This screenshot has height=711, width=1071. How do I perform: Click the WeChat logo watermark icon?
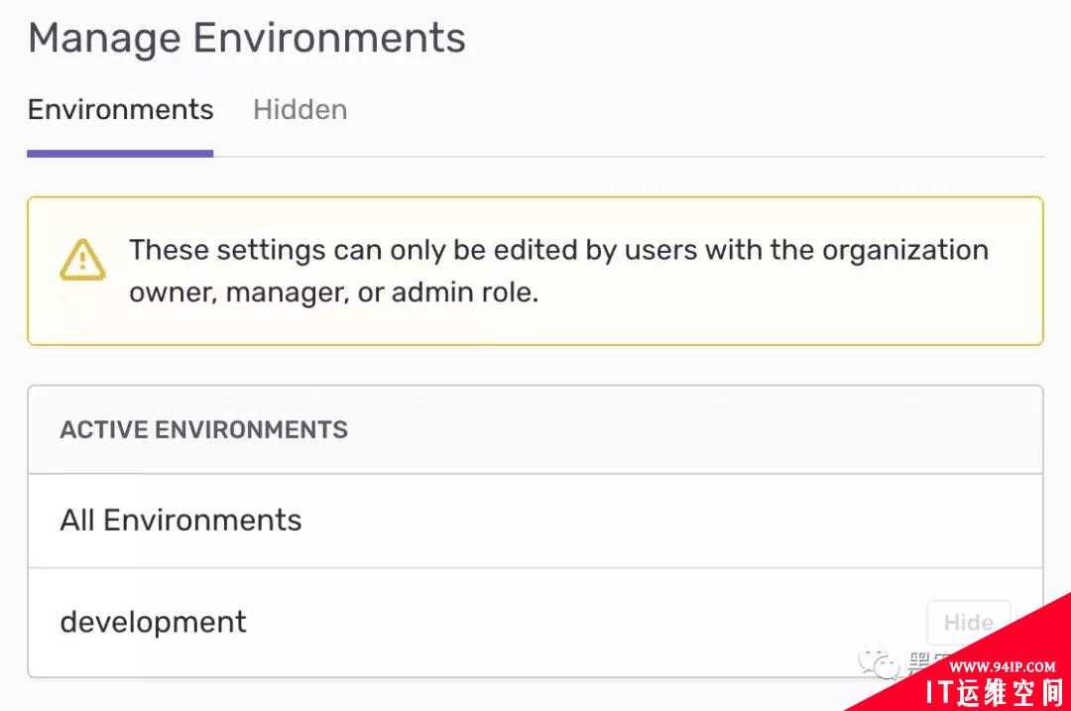coord(879,663)
